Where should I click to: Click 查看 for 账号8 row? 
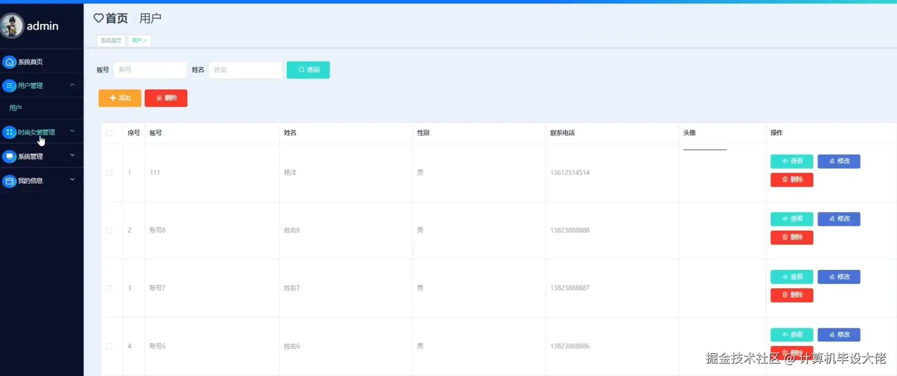coord(792,219)
